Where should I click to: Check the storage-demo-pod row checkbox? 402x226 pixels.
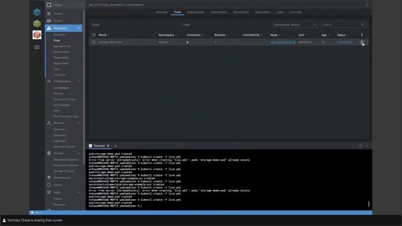(94, 42)
